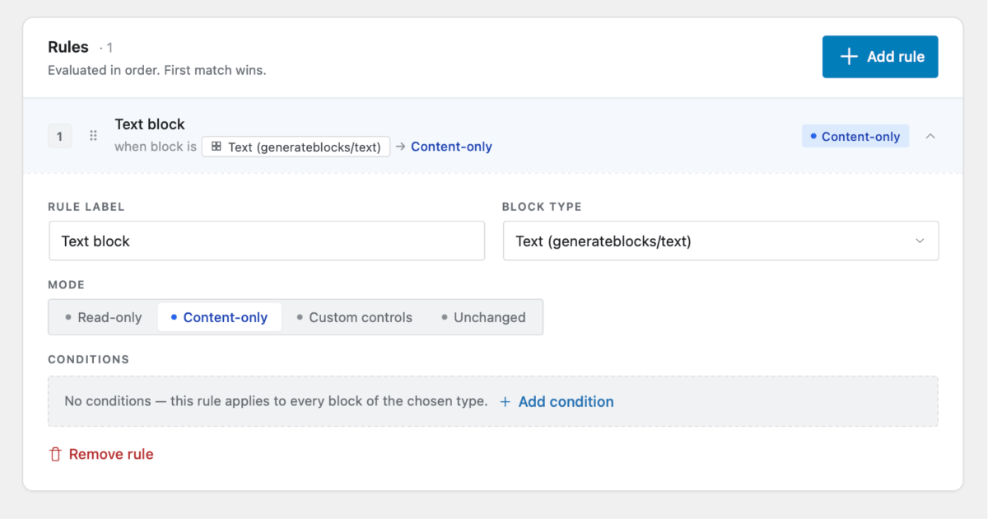Select the Read-only mode option
Viewport: 988px width, 519px height.
coord(104,317)
